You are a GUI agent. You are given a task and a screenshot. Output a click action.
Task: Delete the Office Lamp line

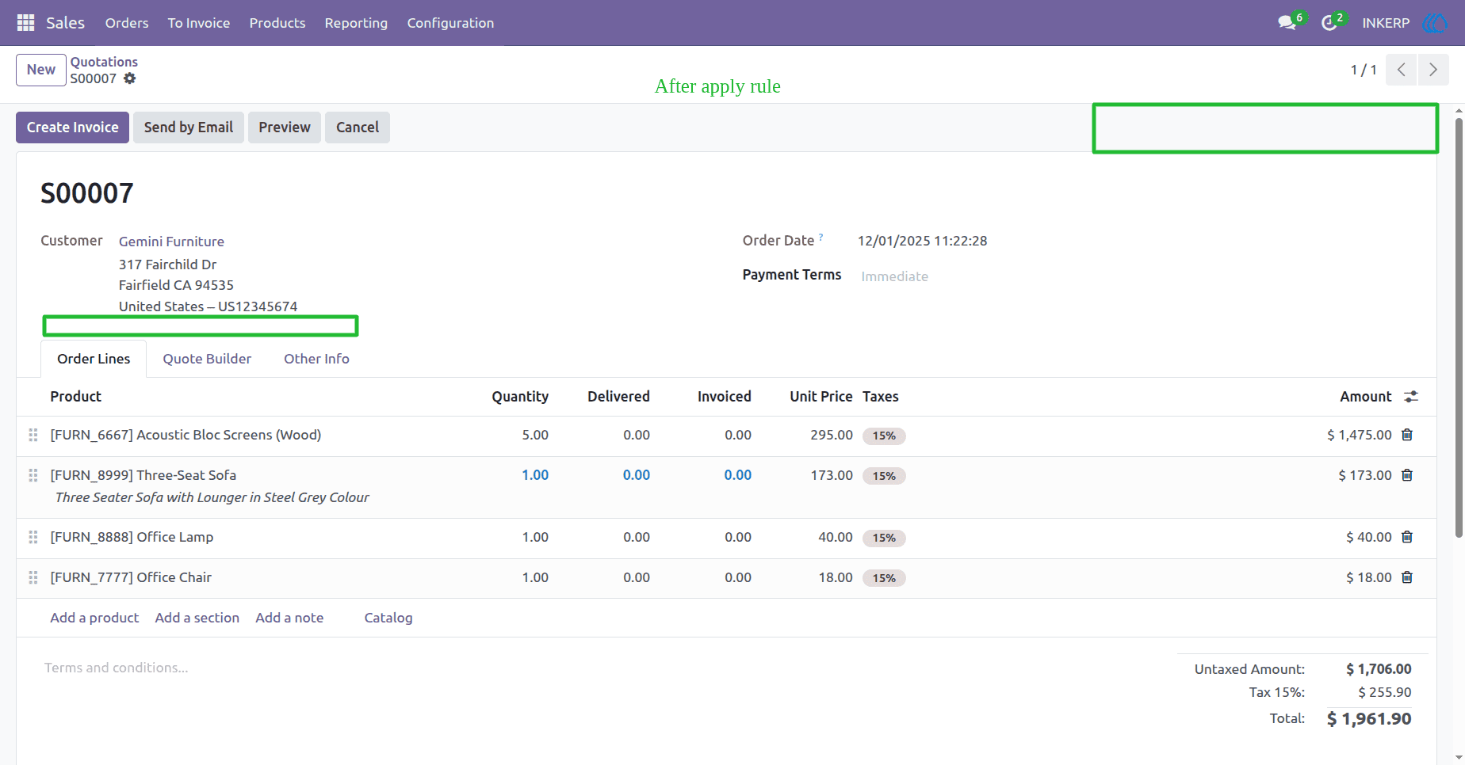point(1407,537)
